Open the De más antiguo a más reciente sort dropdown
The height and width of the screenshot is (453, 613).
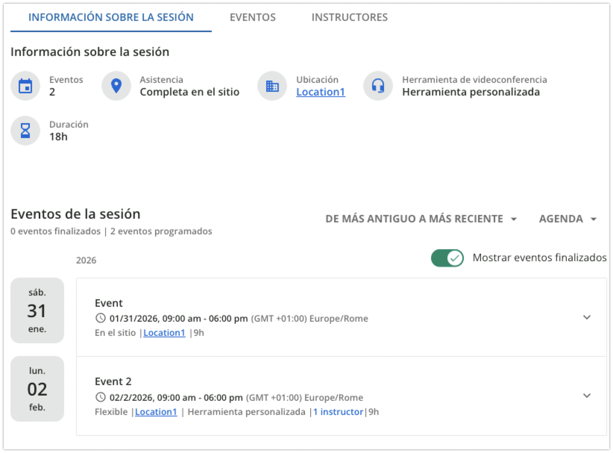[421, 219]
